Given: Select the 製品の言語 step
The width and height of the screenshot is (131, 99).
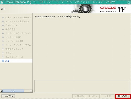Looking at the screenshot, I should [10, 29].
